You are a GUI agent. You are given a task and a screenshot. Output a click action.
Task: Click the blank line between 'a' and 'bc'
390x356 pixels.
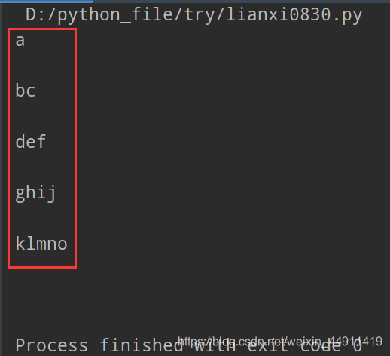(x=42, y=66)
